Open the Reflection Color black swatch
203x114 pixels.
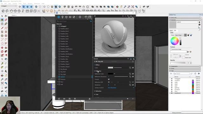[110, 74]
